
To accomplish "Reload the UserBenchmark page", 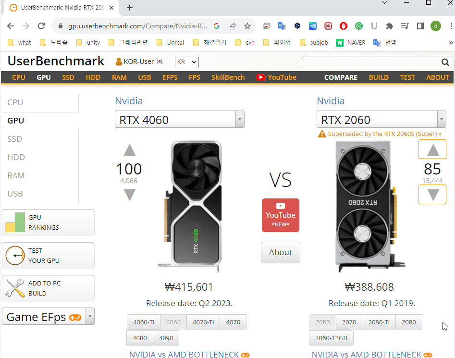I will click(x=41, y=26).
